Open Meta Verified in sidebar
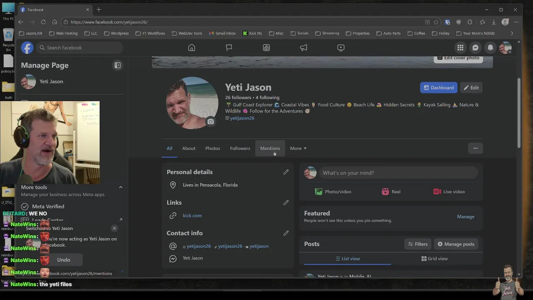 click(48, 206)
